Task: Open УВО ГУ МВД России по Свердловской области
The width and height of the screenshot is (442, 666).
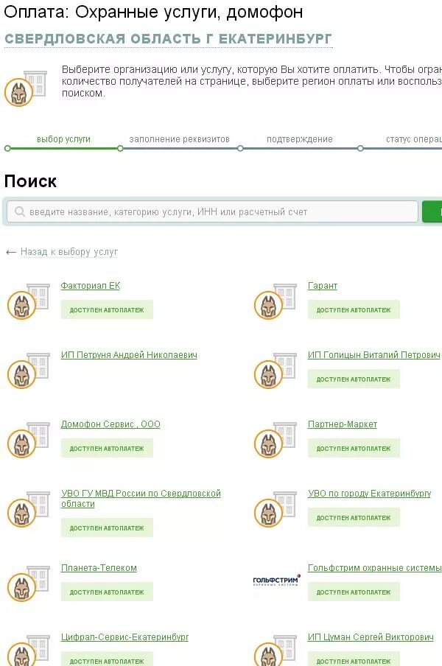Action: click(141, 498)
